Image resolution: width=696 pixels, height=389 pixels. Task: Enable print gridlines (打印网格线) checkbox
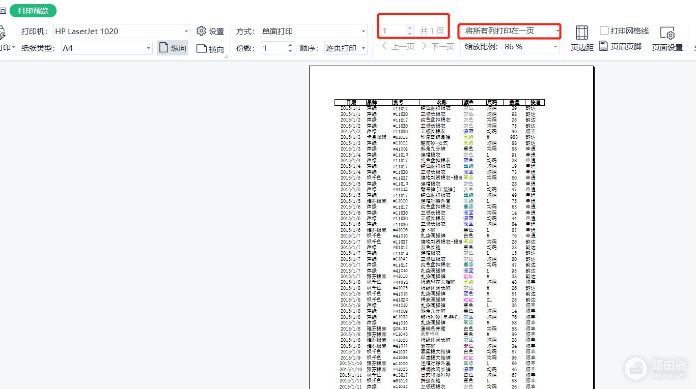(x=604, y=31)
